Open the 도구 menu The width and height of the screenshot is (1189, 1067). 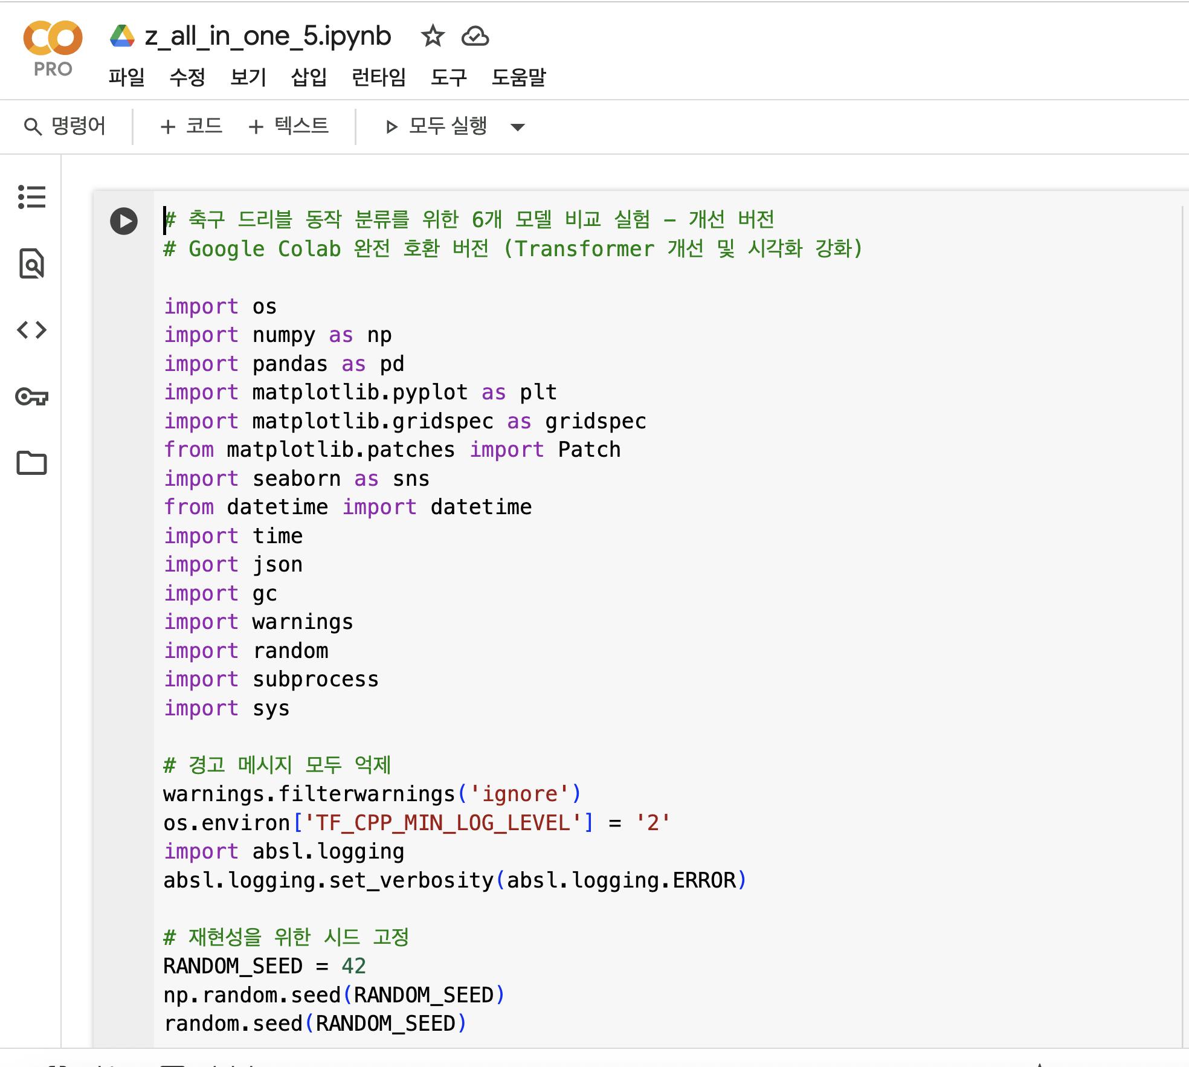(x=448, y=77)
